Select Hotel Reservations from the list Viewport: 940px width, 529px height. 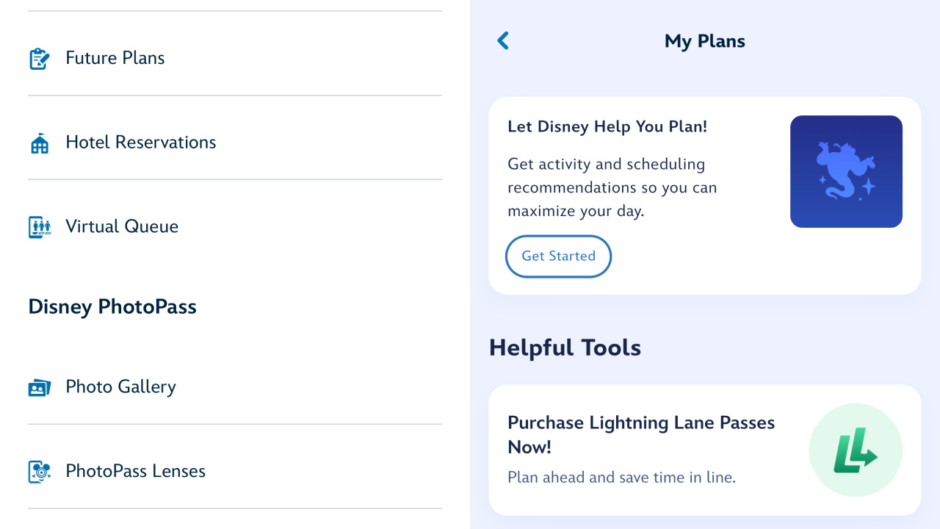[141, 143]
